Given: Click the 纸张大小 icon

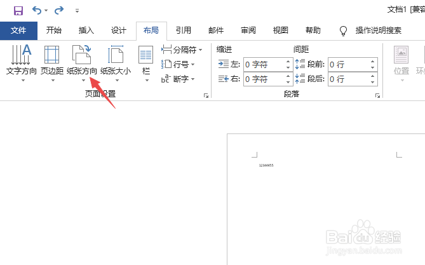Looking at the screenshot, I should pos(116,55).
